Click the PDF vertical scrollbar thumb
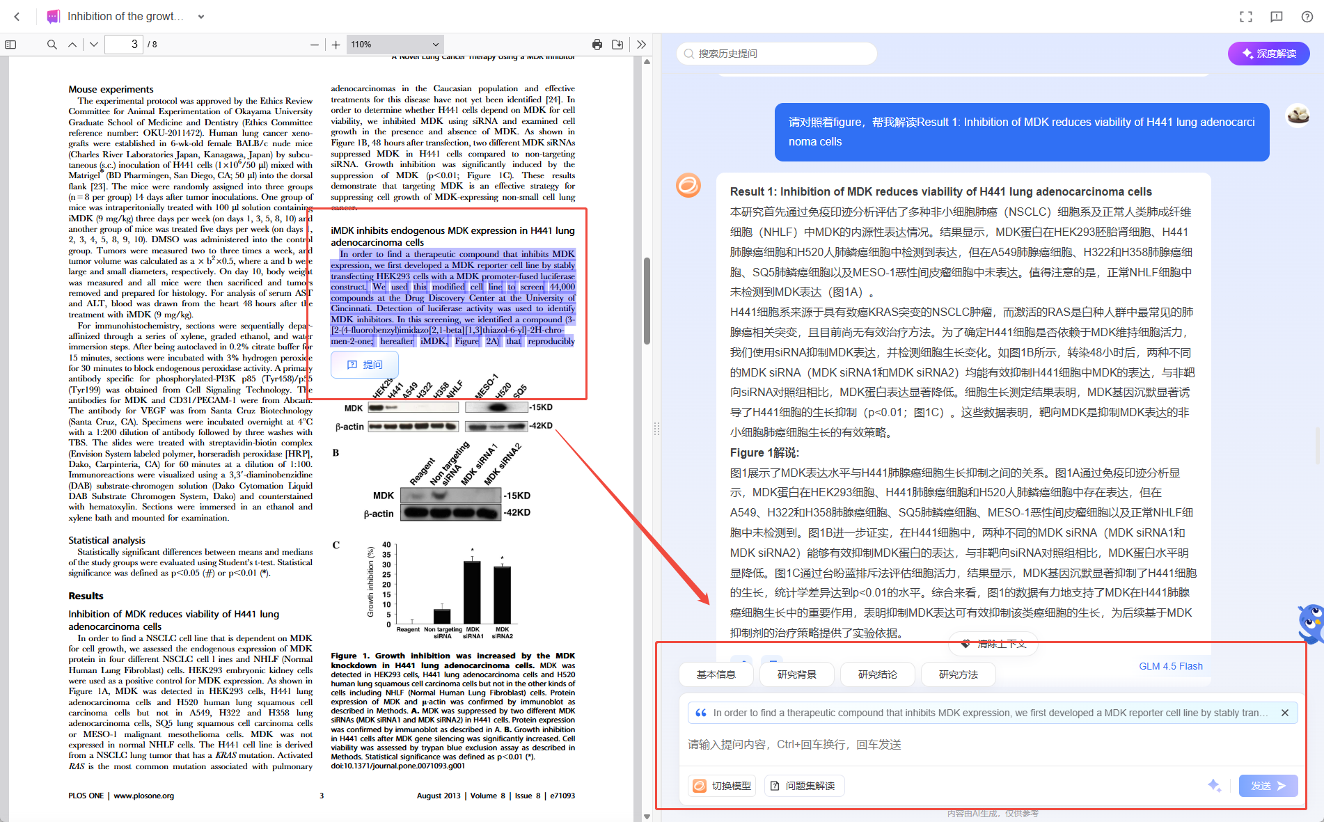1324x822 pixels. 647,301
